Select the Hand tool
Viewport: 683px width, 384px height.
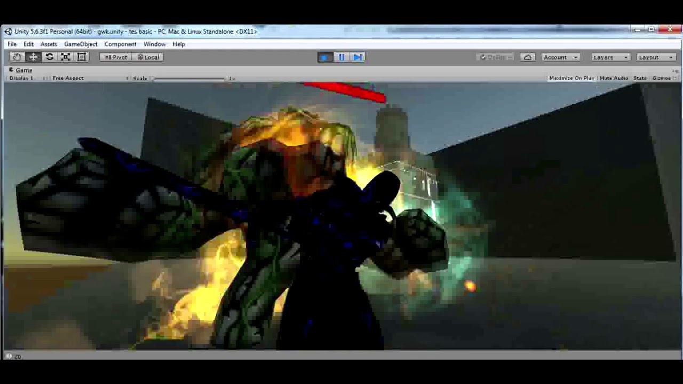(17, 57)
